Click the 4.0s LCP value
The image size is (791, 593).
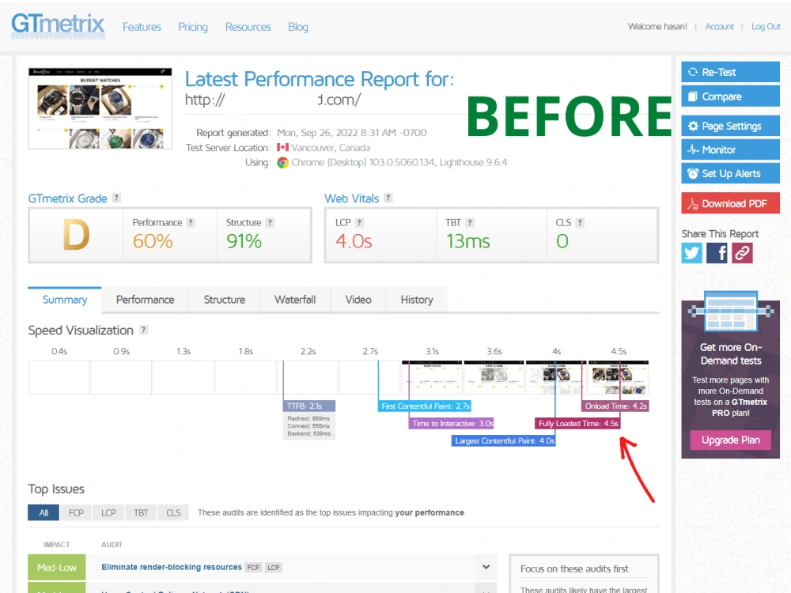pyautogui.click(x=354, y=241)
